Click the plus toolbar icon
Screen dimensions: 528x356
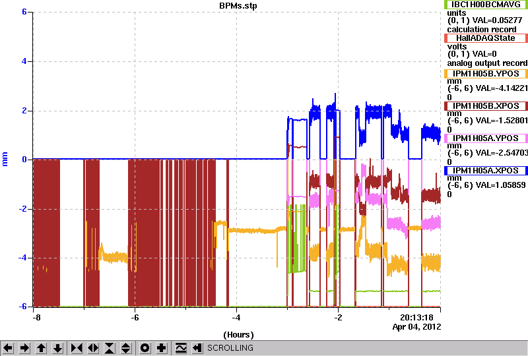[162, 348]
